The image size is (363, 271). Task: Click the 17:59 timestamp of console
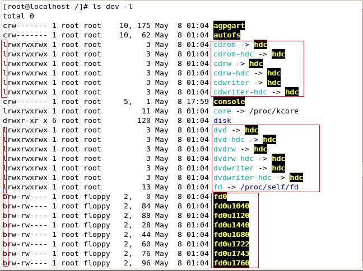[198, 102]
